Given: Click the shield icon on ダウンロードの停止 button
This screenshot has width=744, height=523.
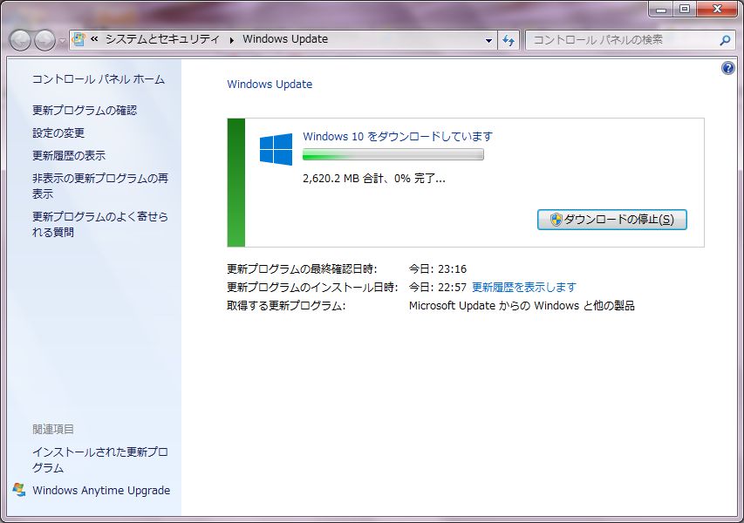Looking at the screenshot, I should pos(556,220).
